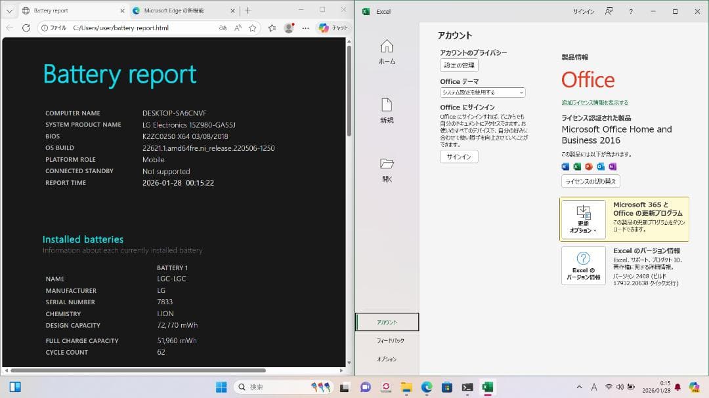The height and width of the screenshot is (398, 709).
Task: Toggle the favorites star in the address bar
Action: click(x=252, y=28)
